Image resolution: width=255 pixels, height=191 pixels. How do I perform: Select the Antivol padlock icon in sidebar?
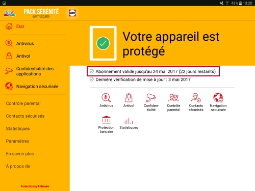pyautogui.click(x=9, y=56)
